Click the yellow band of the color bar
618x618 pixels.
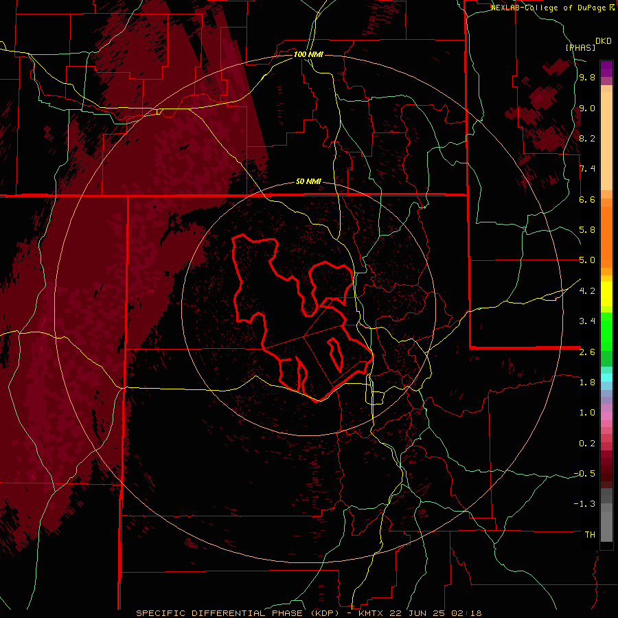(606, 294)
